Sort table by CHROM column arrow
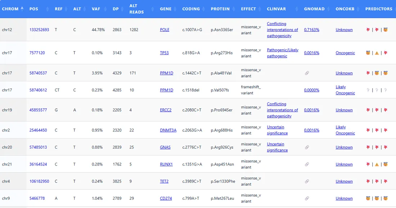The width and height of the screenshot is (396, 208). pos(22,9)
